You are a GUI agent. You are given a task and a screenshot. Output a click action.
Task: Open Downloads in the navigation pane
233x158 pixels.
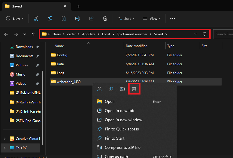[x=24, y=47]
